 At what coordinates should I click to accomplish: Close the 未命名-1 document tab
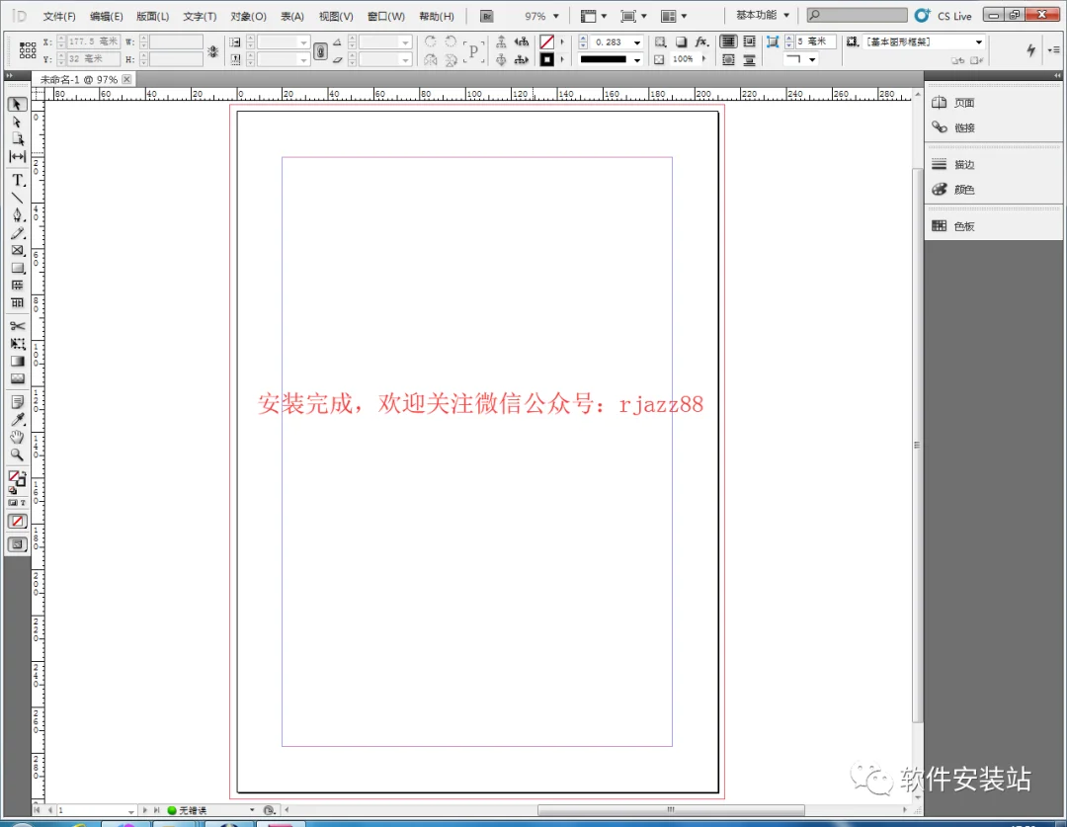click(x=126, y=80)
